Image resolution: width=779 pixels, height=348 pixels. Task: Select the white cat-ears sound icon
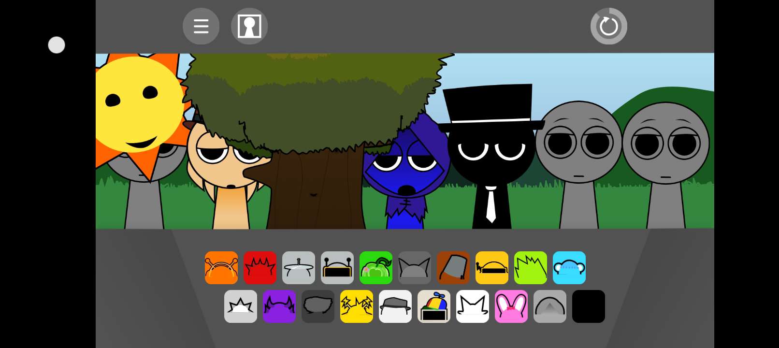point(473,306)
